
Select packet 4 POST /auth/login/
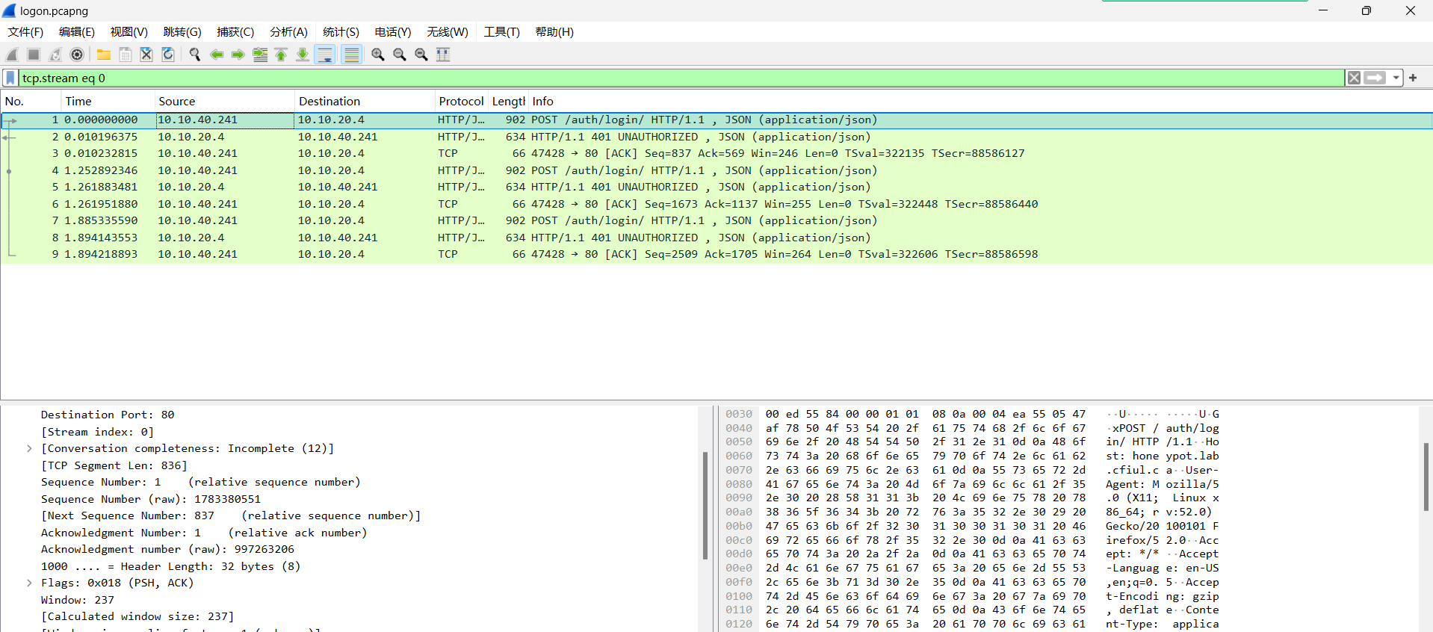[x=716, y=170]
